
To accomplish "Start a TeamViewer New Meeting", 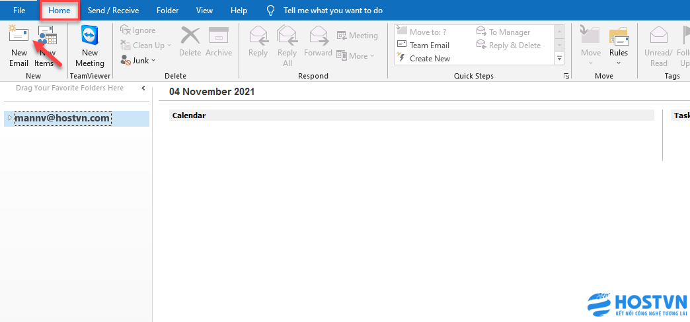I will click(90, 46).
